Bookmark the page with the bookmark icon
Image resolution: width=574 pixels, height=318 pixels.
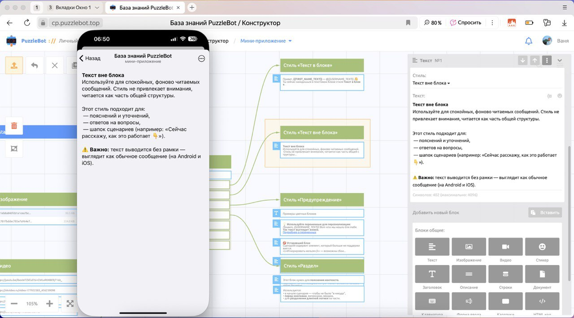(x=408, y=22)
